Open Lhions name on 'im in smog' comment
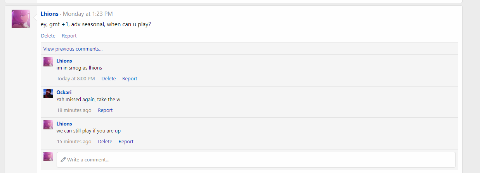 64,61
